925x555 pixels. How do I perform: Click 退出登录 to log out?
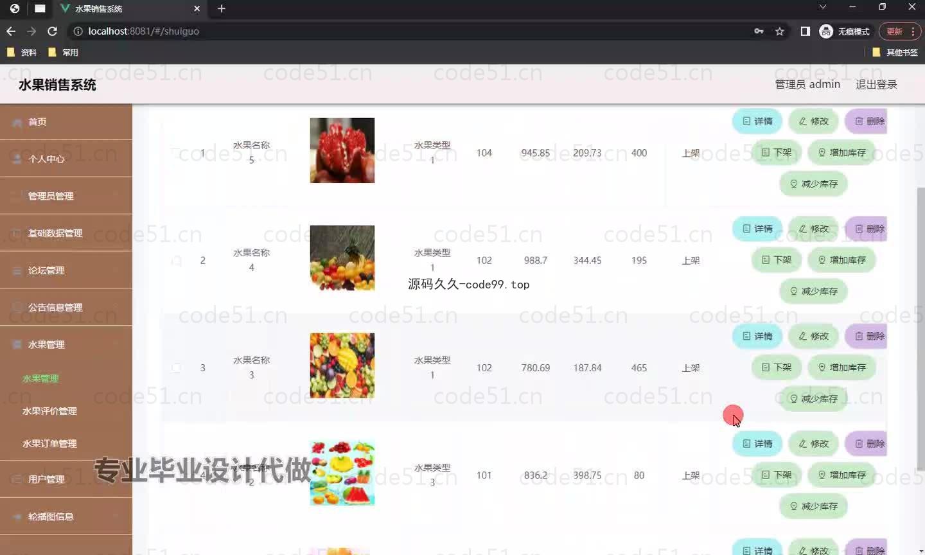[x=876, y=84]
